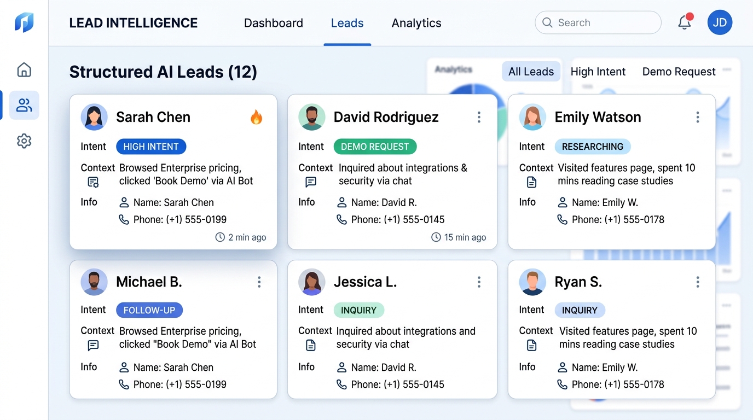Click person icon on Michael B. card
This screenshot has height=420, width=753.
click(124, 367)
